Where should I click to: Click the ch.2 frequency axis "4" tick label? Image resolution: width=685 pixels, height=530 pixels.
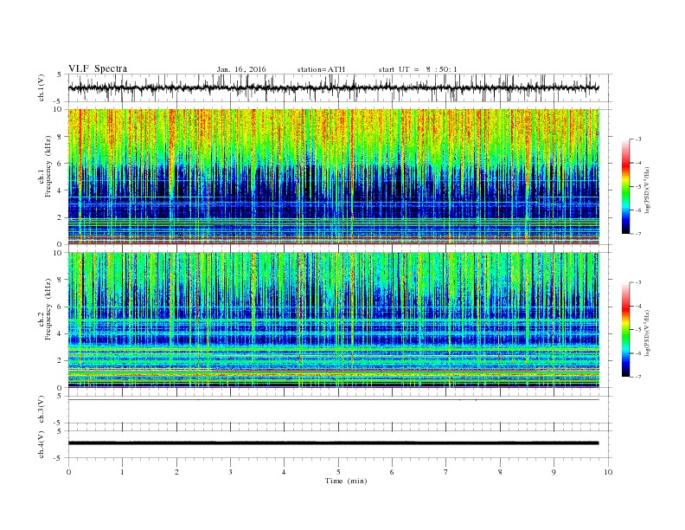(x=60, y=334)
